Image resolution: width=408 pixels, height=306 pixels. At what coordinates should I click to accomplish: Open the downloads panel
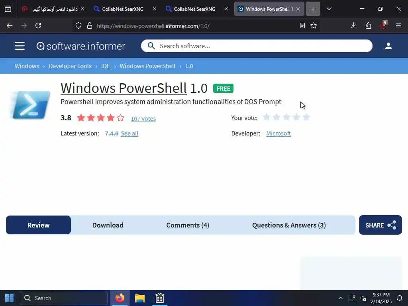pos(353,26)
